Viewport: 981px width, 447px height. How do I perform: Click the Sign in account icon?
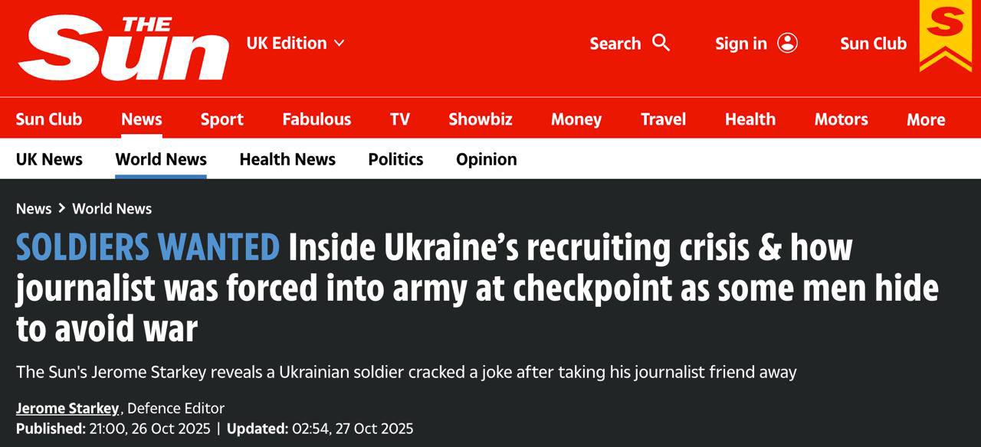[x=788, y=44]
